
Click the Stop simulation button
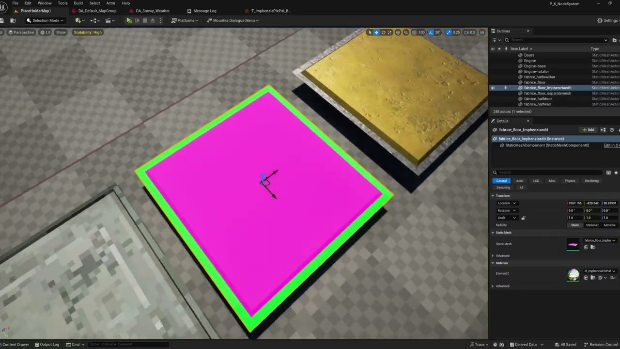(x=145, y=20)
